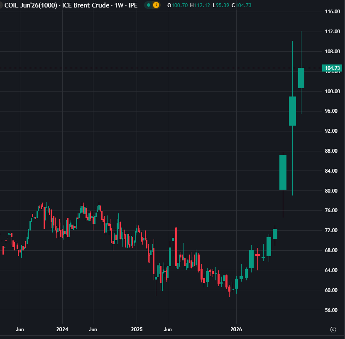Screen dimensions: 345x339
Task: Click the 76.00 price axis label
Action: 331,210
